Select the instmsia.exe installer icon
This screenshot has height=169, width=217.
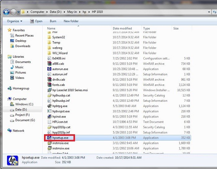[49, 143]
